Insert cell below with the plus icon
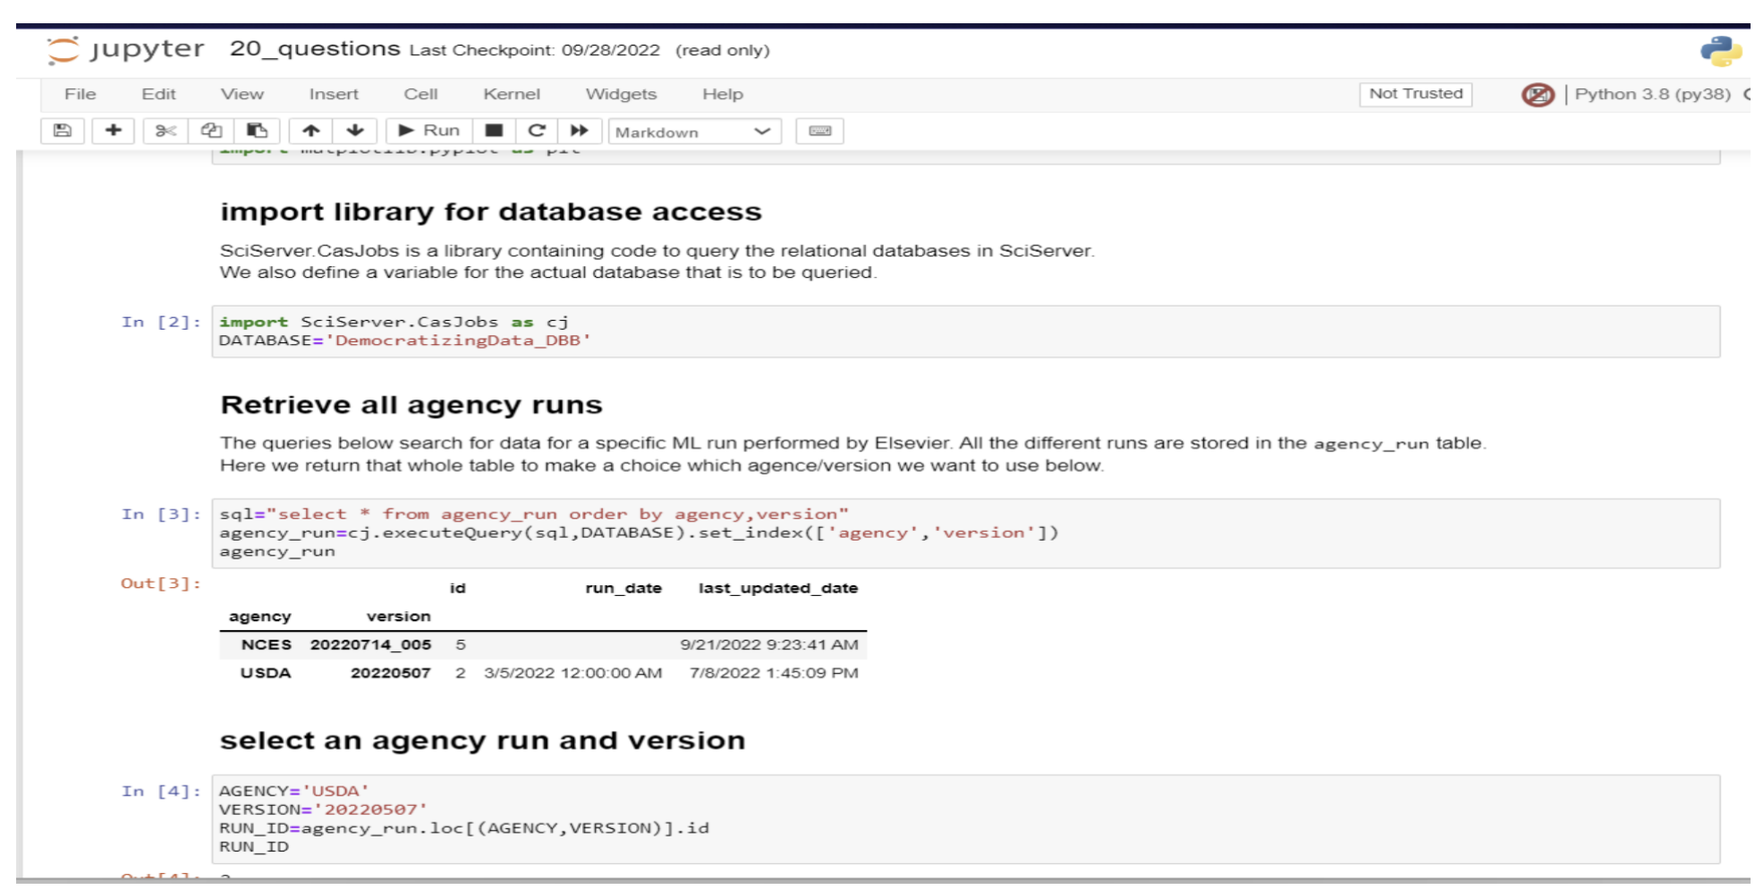1764x890 pixels. tap(114, 130)
